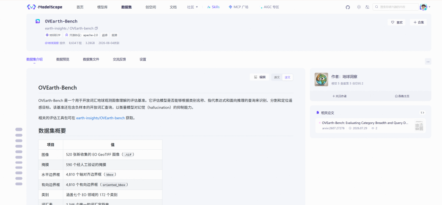Select the 设置 tab
Image resolution: width=442 pixels, height=205 pixels.
tap(143, 59)
